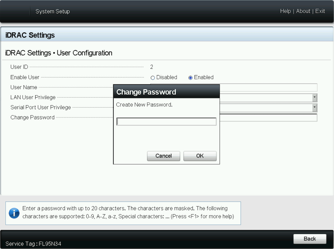Cancel the Change Password dialog
Image resolution: width=334 pixels, height=249 pixels.
click(x=163, y=156)
